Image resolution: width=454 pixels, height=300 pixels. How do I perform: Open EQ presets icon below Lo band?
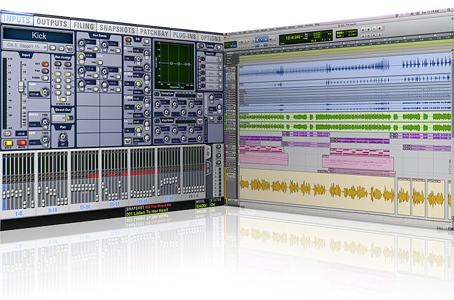(128, 141)
